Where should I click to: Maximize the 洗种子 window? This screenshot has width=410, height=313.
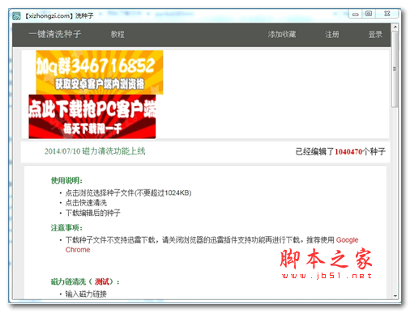coord(369,14)
